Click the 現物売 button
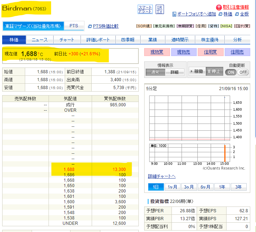This screenshot has height=232, width=256. coord(184,52)
